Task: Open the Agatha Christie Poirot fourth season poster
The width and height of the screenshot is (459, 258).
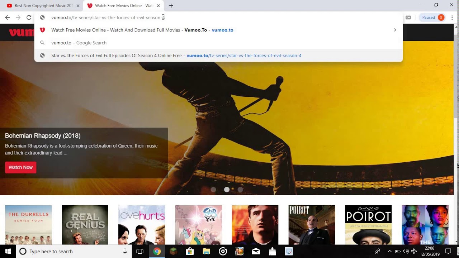Action: click(x=368, y=225)
